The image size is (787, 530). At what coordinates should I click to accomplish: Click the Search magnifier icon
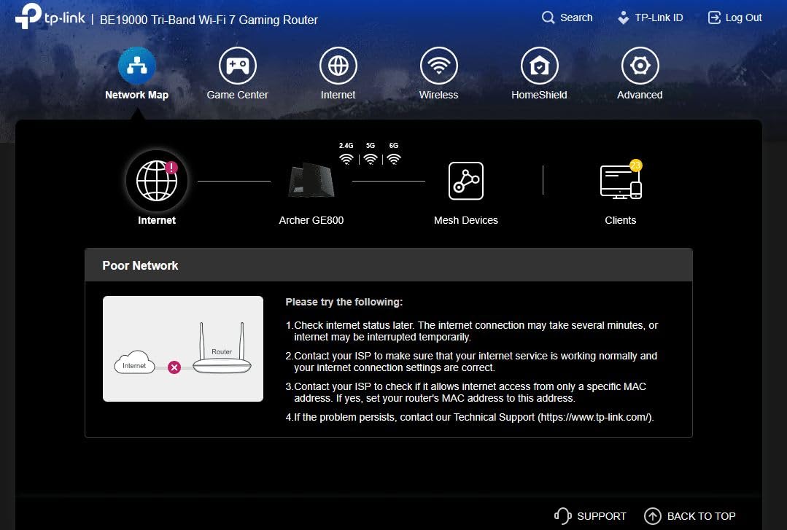pos(548,18)
